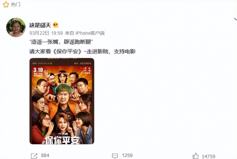237x159 pixels.
Task: Click the quote line 造谣一张嘴，辟谣跑断腿
Action: point(61,42)
